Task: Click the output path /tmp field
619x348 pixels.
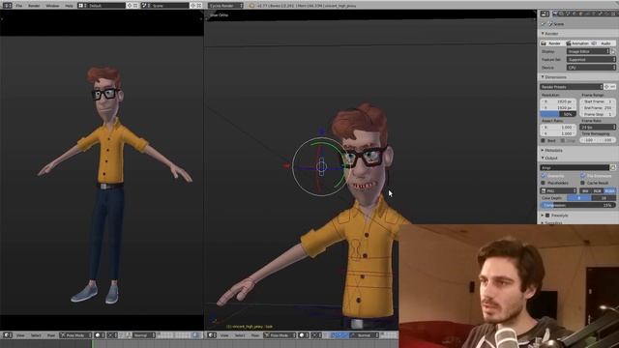Action: click(x=575, y=167)
